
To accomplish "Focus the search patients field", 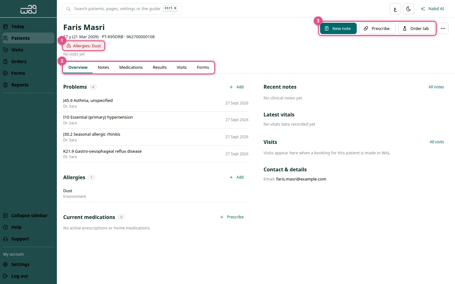I will (122, 9).
